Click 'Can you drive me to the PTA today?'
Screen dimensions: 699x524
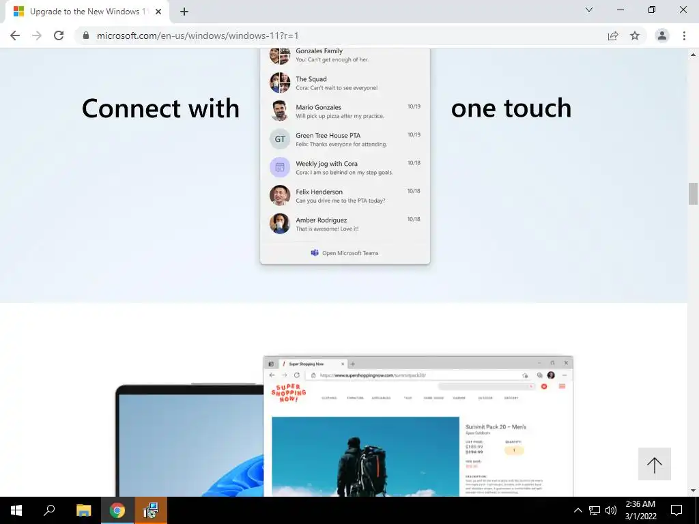tap(341, 201)
